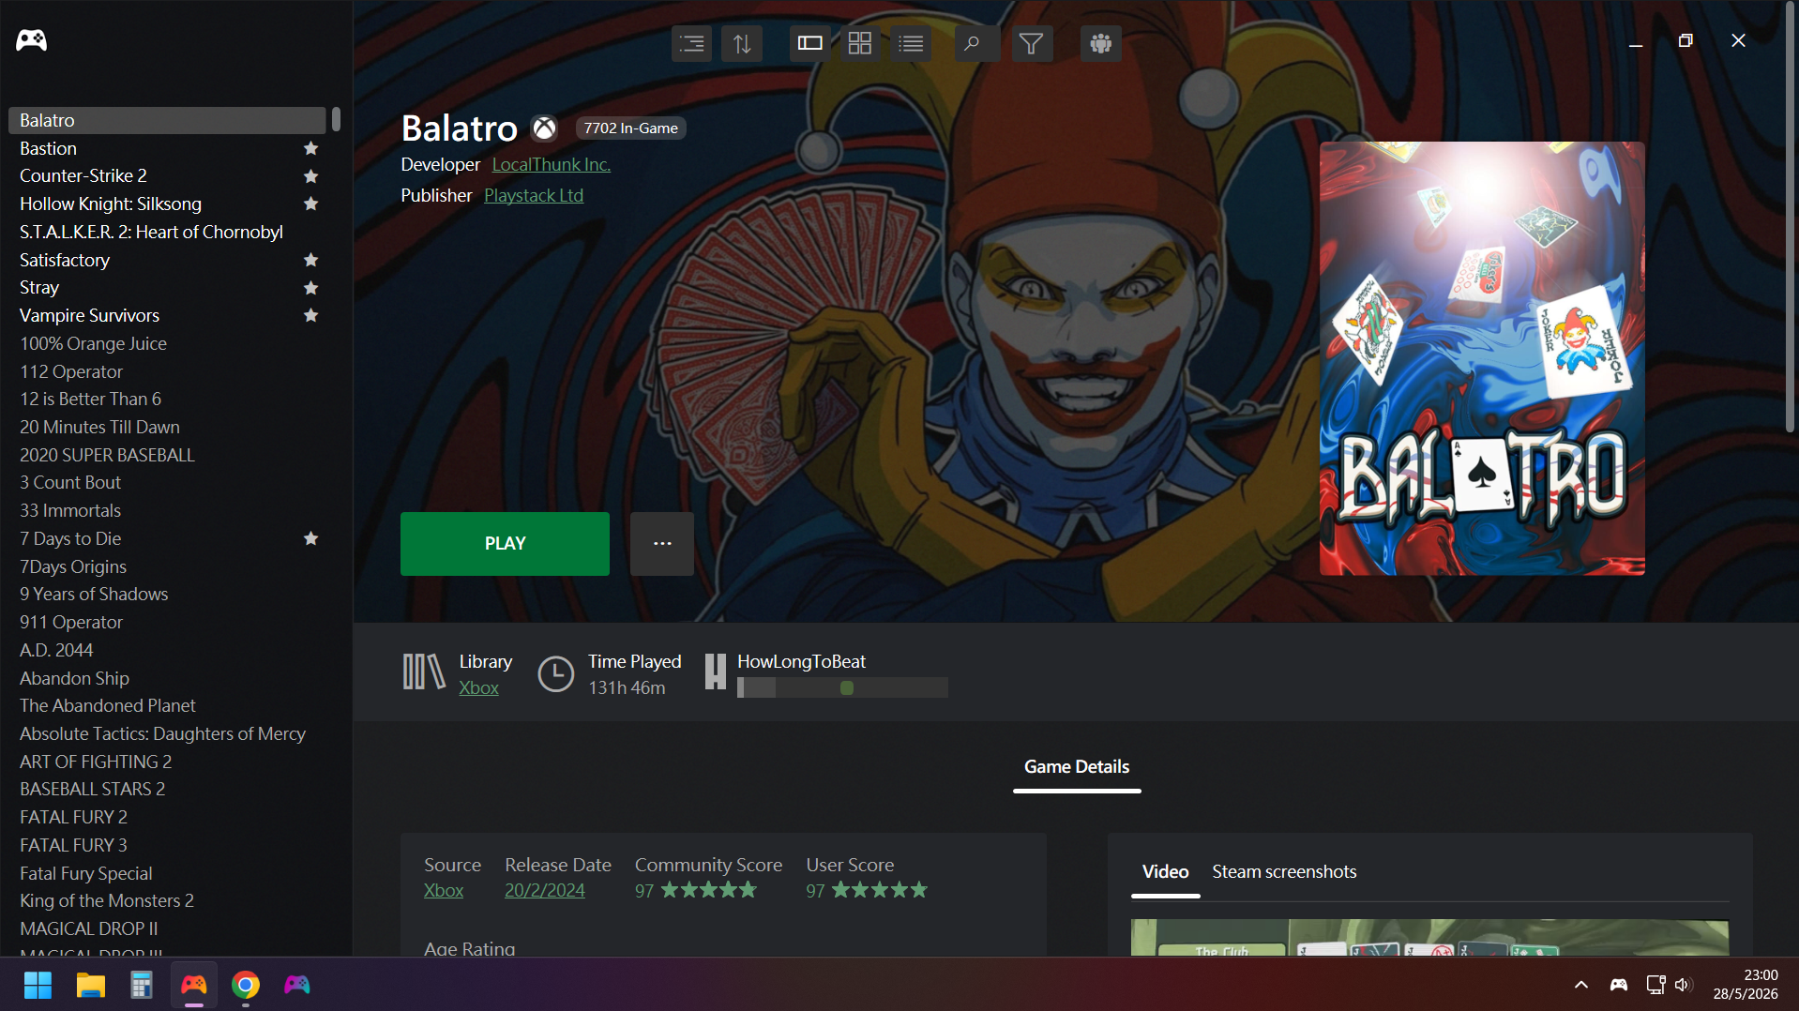This screenshot has height=1011, width=1799.
Task: Click the Time Played clock icon
Action: pyautogui.click(x=555, y=674)
